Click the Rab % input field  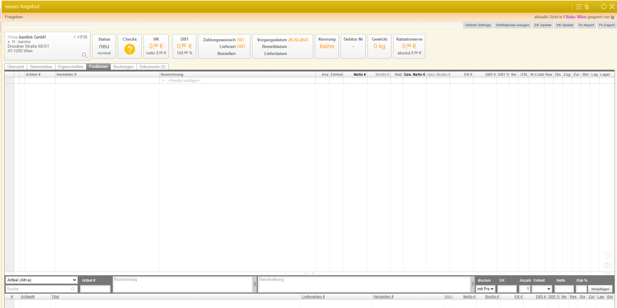[x=581, y=289]
